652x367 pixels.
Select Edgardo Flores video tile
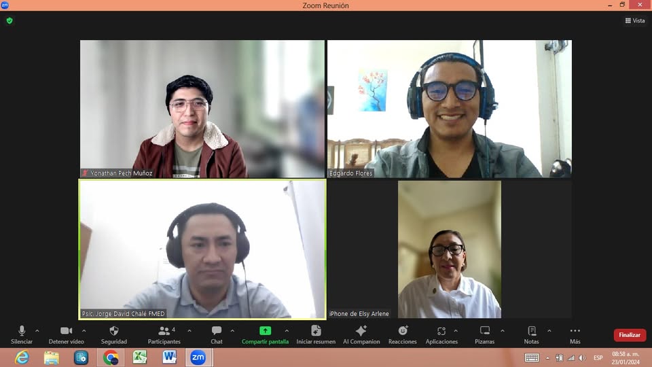[449, 109]
